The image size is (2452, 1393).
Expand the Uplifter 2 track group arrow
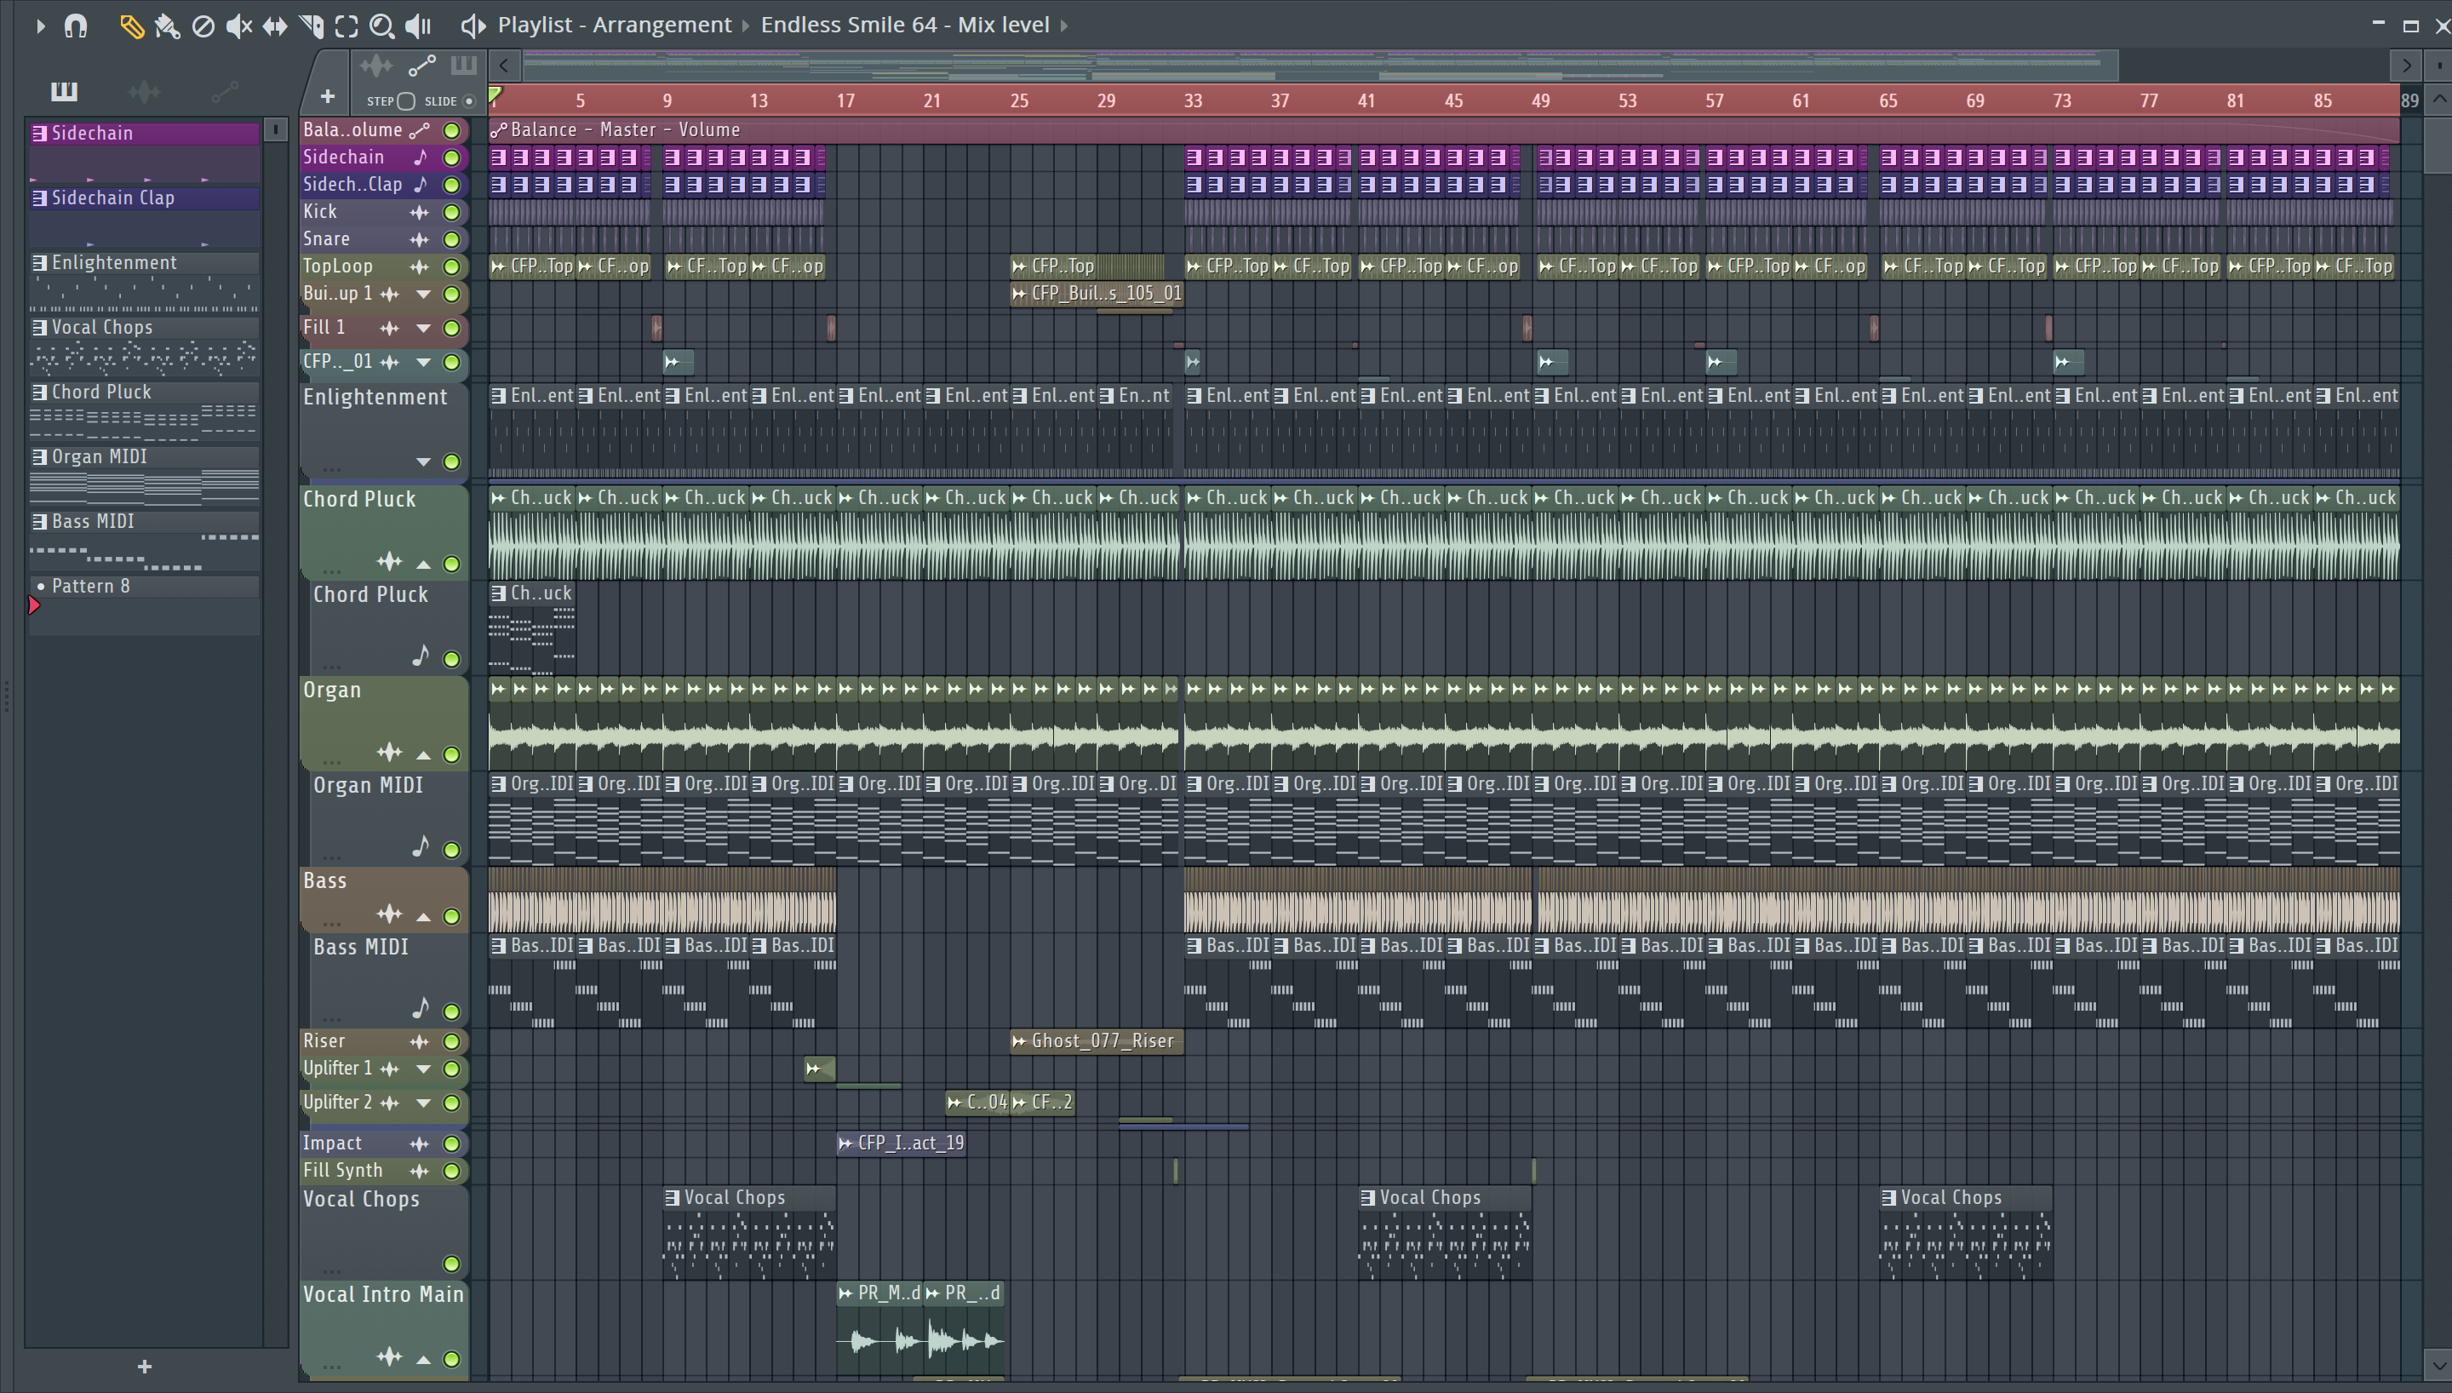tap(422, 1104)
